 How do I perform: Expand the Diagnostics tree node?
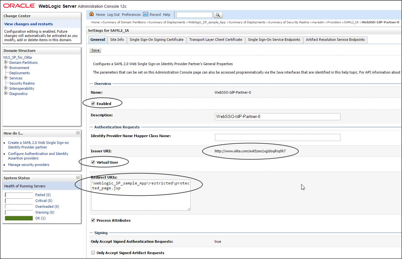coord(6,93)
